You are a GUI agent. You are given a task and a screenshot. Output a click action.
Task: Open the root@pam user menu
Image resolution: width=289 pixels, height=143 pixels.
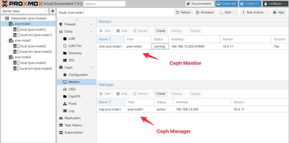pyautogui.click(x=275, y=4)
